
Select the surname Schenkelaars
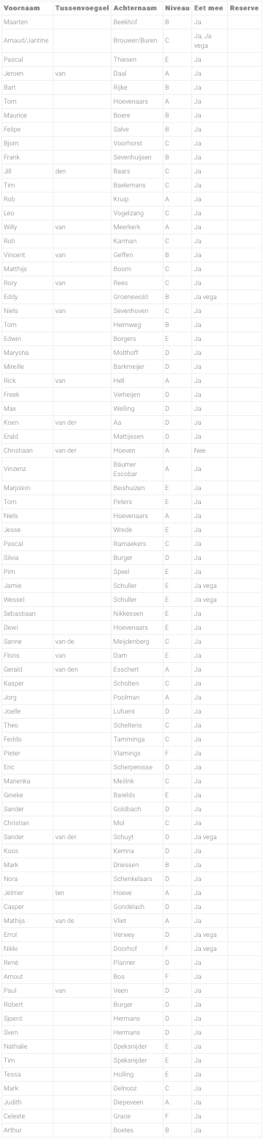coord(133,878)
